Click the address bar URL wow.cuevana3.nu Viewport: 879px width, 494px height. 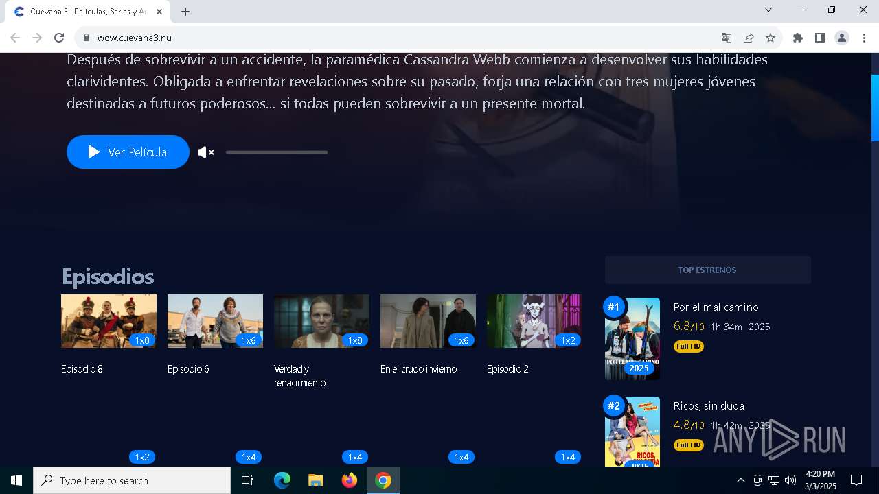click(135, 38)
